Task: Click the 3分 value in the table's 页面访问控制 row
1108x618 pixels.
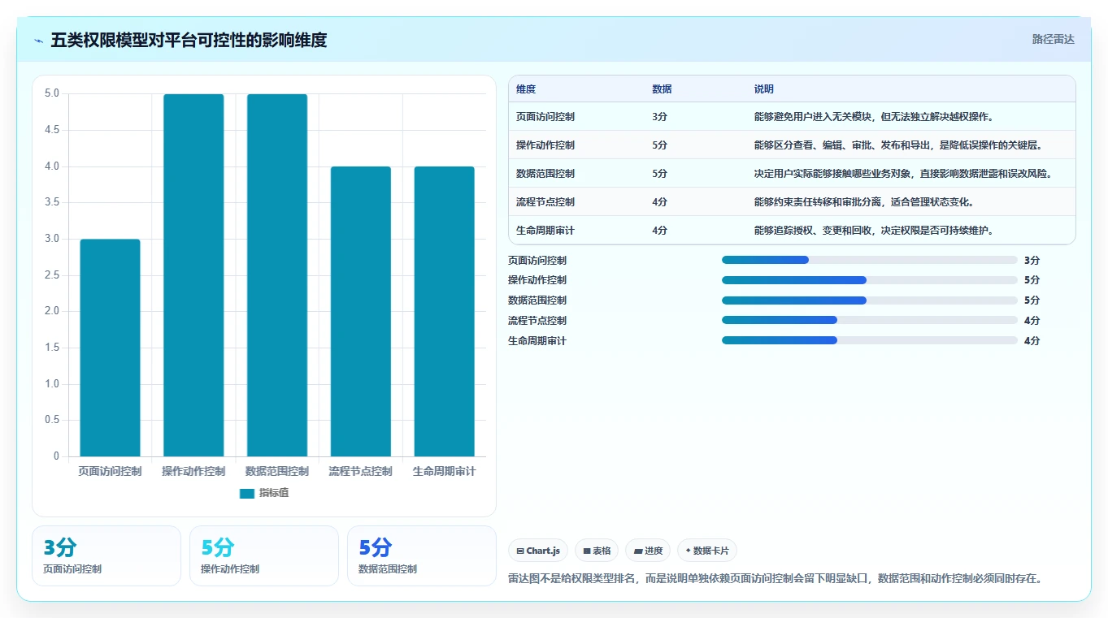Action: 659,117
